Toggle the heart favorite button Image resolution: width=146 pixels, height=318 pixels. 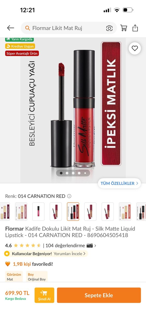coord(135,48)
